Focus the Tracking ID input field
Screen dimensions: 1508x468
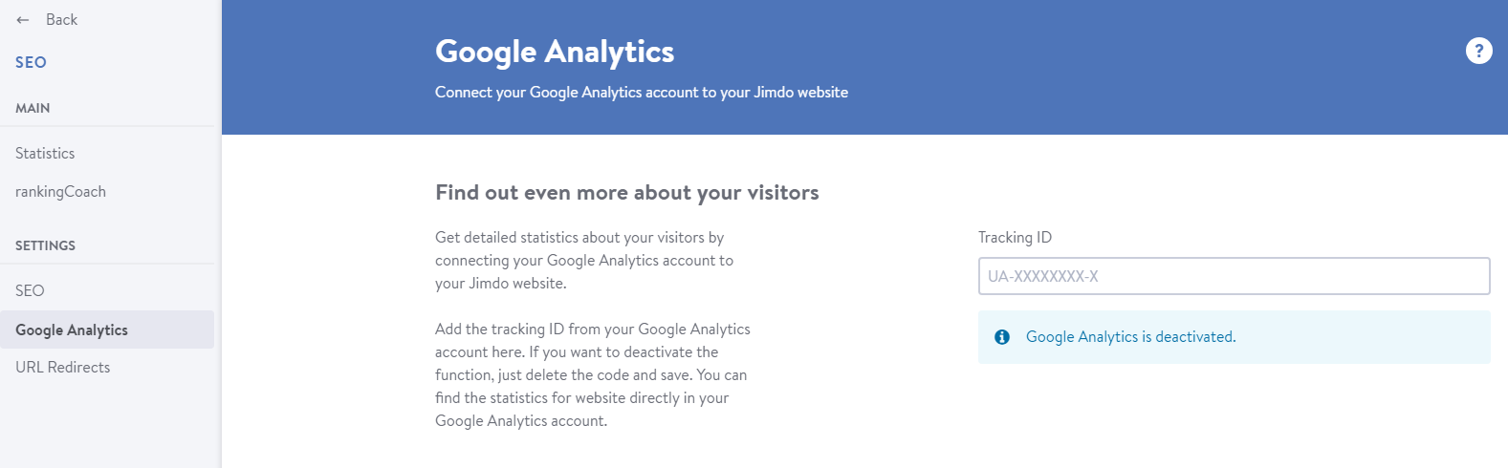[x=1234, y=276]
